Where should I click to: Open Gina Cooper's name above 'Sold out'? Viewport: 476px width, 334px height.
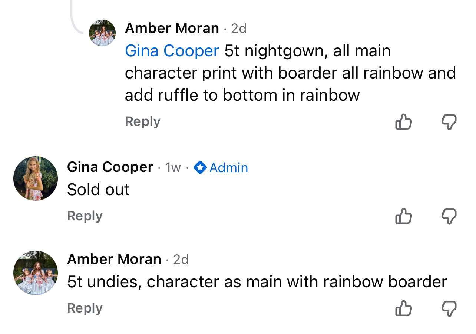(110, 167)
